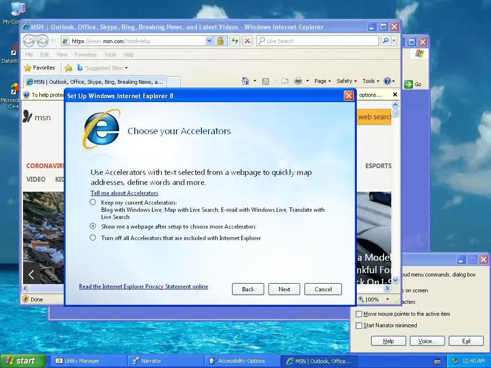
Task: Click the green Go arrow in background window
Action: 409,84
